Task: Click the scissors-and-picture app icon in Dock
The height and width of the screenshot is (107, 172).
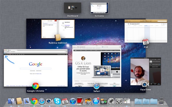Action: tap(127, 101)
